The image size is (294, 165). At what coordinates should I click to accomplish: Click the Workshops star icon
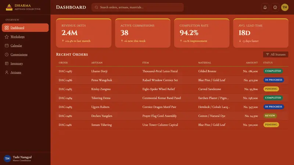click(7, 37)
